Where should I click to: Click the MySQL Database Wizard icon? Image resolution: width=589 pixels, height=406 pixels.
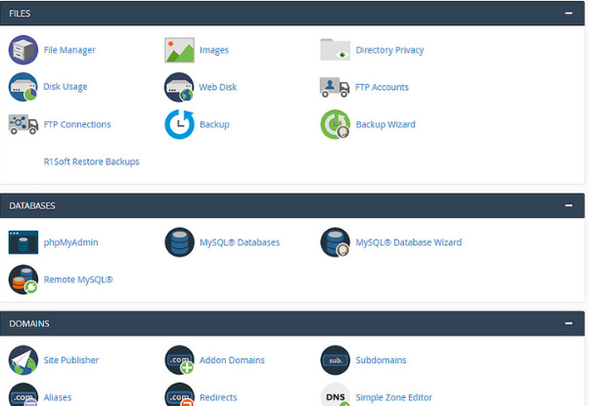335,243
